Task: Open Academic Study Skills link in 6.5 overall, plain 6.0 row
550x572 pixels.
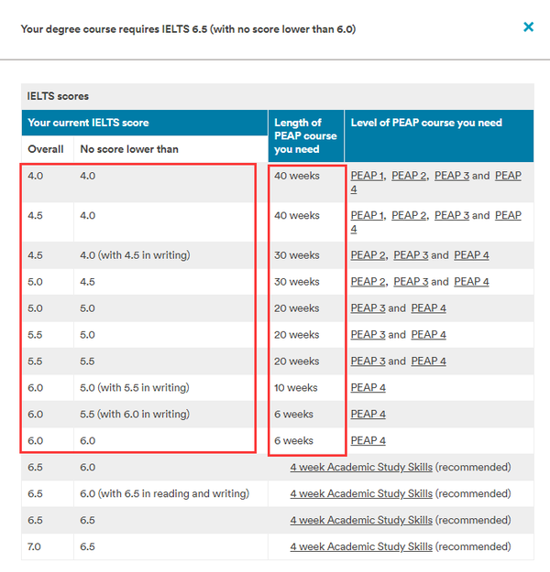Action: coord(361,468)
